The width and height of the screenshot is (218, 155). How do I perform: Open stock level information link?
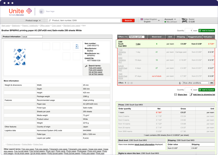[145, 144]
